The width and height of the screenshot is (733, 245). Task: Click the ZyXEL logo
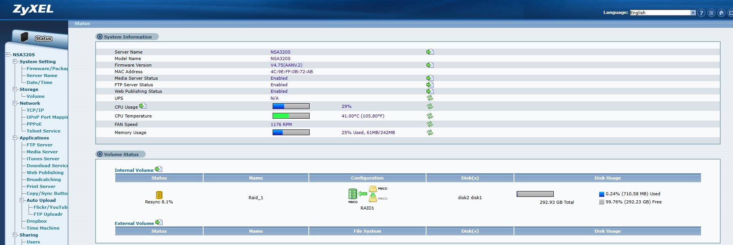[x=33, y=9]
